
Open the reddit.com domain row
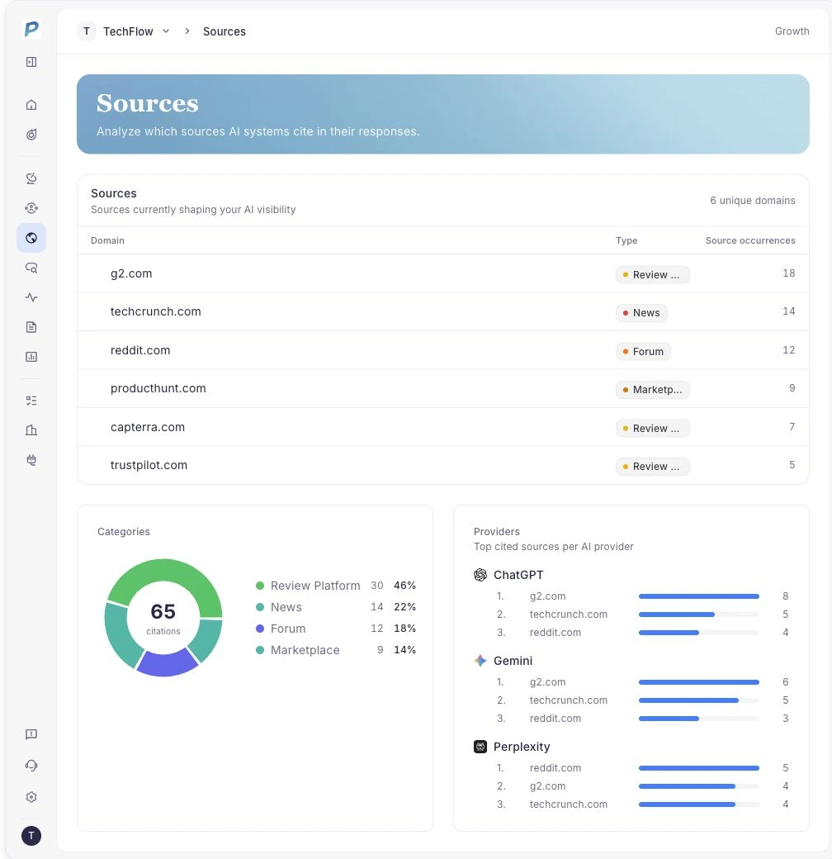click(442, 350)
